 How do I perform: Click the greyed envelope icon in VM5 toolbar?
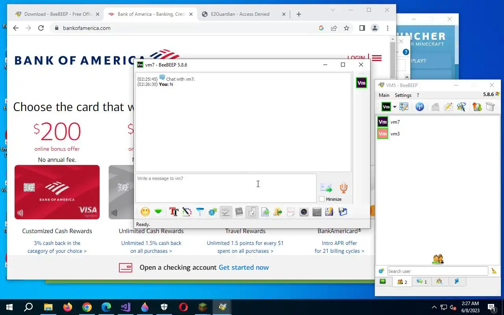click(x=435, y=107)
